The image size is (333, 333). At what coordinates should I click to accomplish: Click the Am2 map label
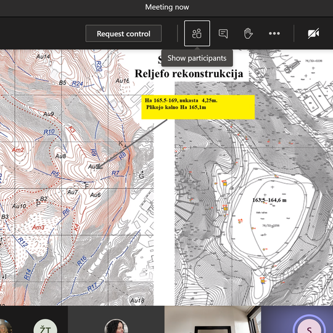[x=18, y=150]
